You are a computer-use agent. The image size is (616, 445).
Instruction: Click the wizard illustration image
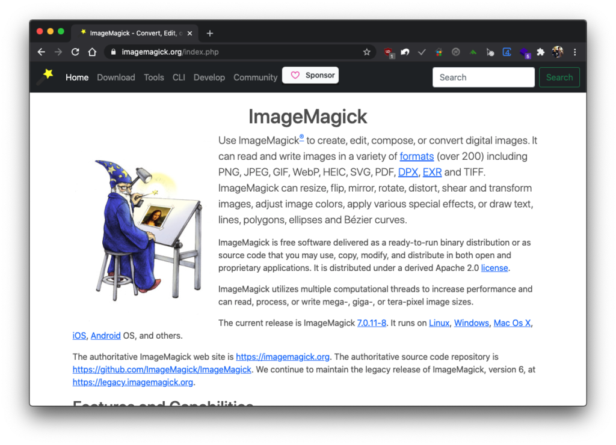[x=148, y=231]
